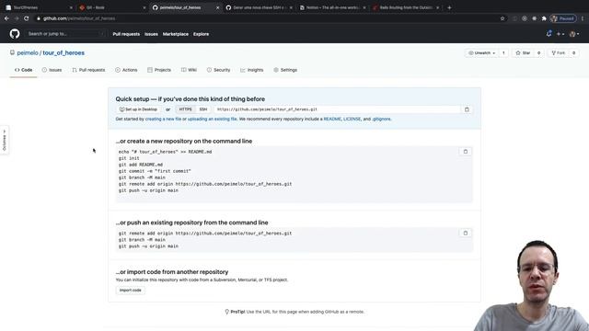Open the Wiki repository tab

click(x=189, y=70)
